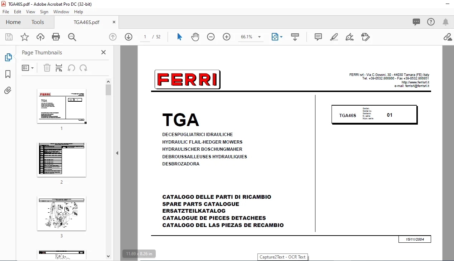Viewport: 454px width, 261px height.
Task: Open the Window menu
Action: [x=61, y=12]
